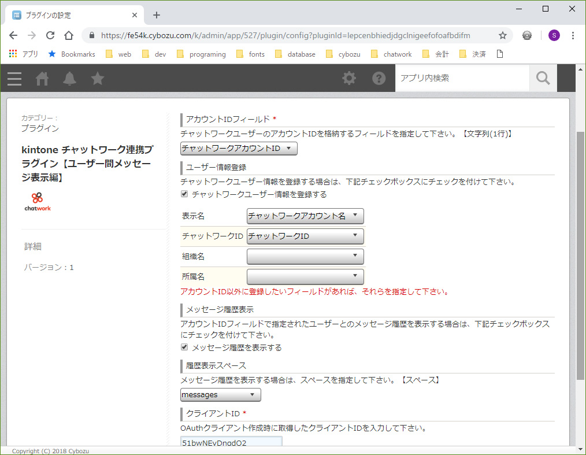This screenshot has width=586, height=455.
Task: Click the kintone チャットワーク連携プラグイン title
Action: pos(87,164)
